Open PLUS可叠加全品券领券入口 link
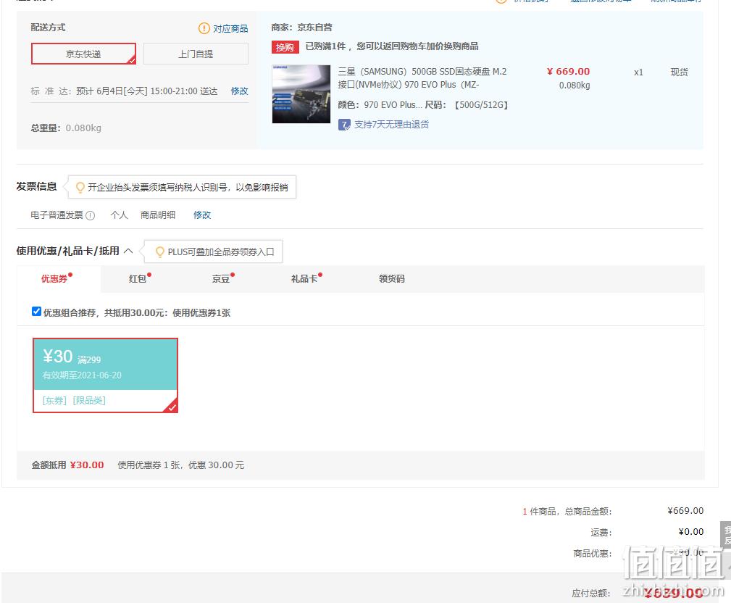This screenshot has width=731, height=603. [221, 251]
